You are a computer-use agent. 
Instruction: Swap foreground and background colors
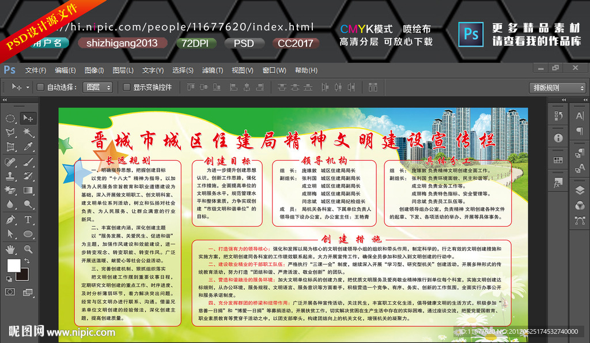click(28, 261)
